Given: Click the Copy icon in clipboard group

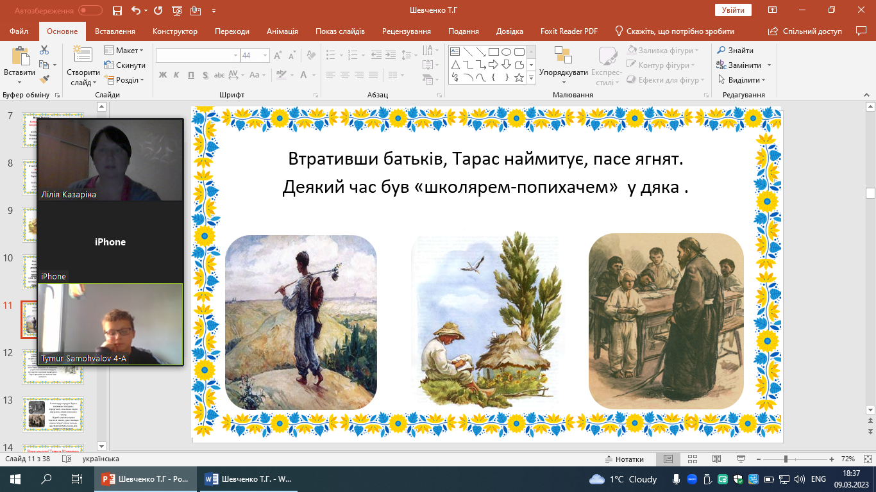Looking at the screenshot, I should (x=44, y=65).
